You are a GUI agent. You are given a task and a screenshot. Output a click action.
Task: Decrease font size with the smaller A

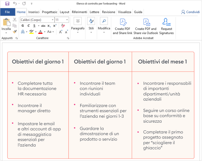pos(66,32)
